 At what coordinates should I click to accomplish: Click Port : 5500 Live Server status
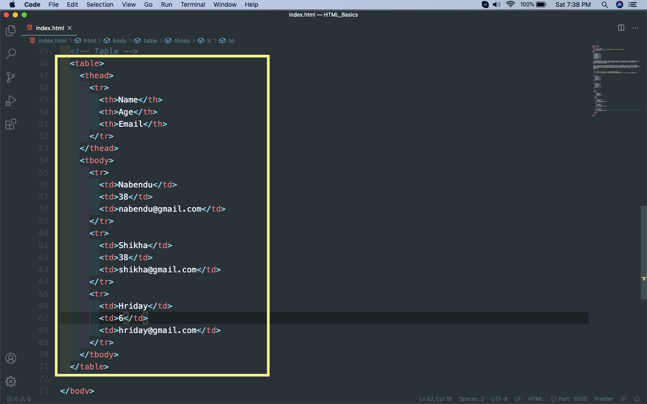[569, 399]
